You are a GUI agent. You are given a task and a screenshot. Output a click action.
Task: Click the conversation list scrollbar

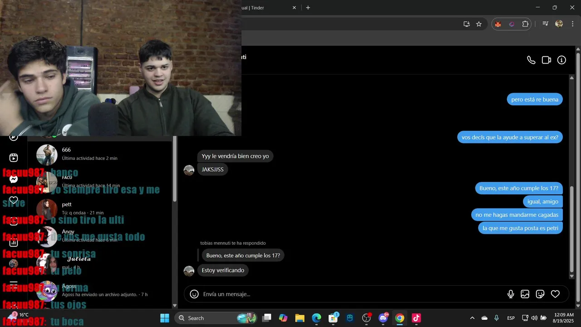coord(175,168)
